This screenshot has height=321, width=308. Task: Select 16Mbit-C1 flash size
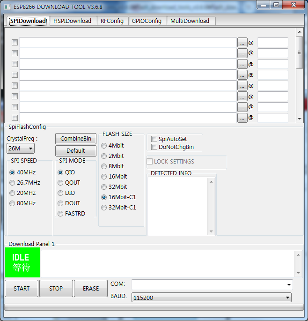pos(118,197)
